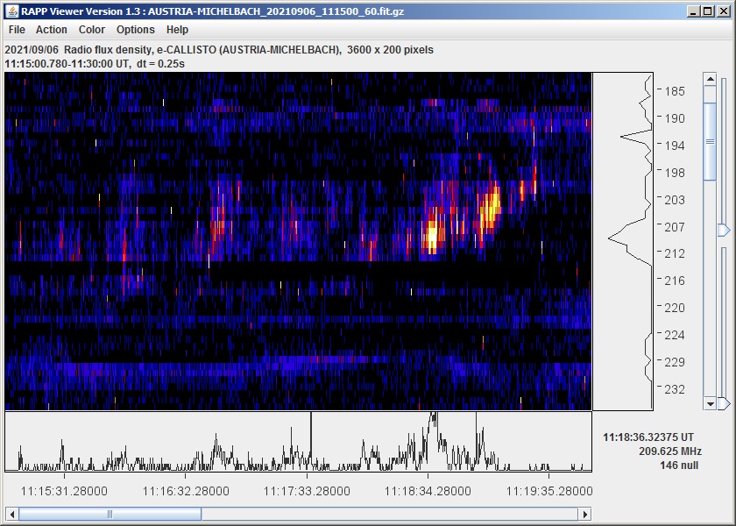Click the 194 frequency axis label
736x526 pixels.
pyautogui.click(x=675, y=146)
